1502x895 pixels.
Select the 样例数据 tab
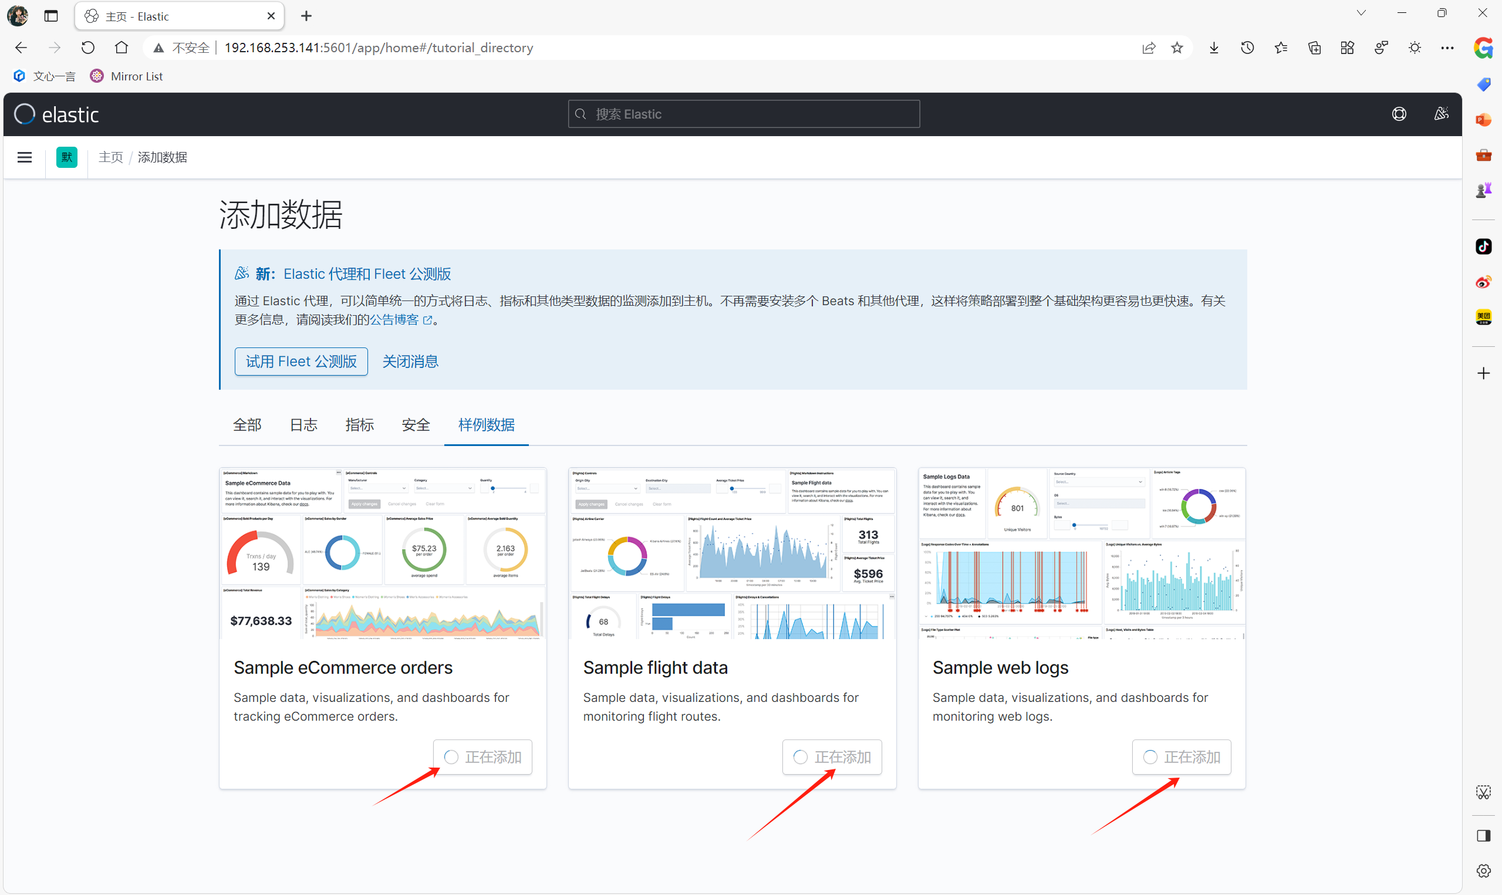pyautogui.click(x=486, y=424)
